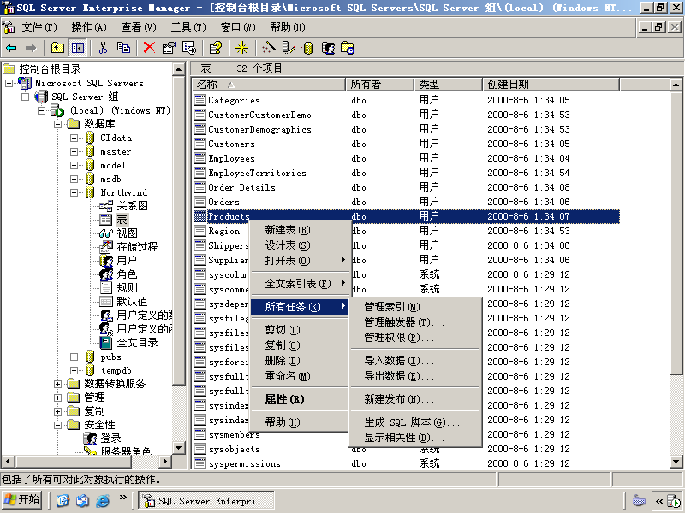Choose 导入数据(I) from submenu
This screenshot has width=685, height=513.
(416, 360)
